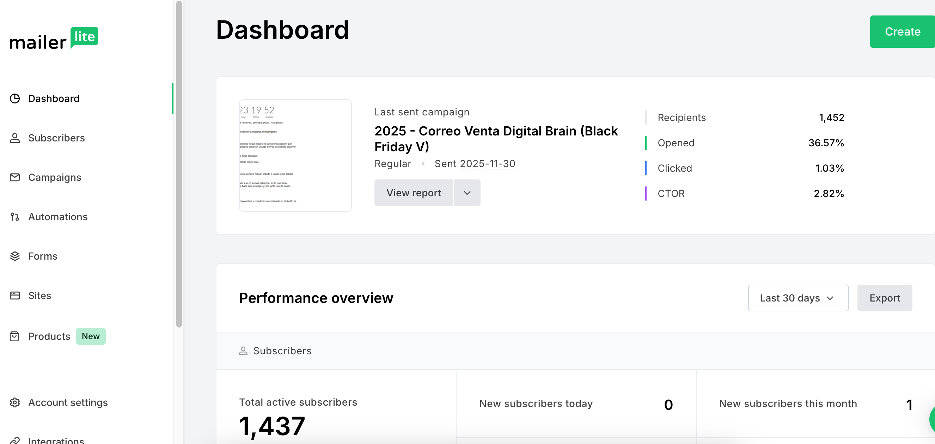935x444 pixels.
Task: Click the Dashboard pie-chart icon
Action: pyautogui.click(x=15, y=99)
